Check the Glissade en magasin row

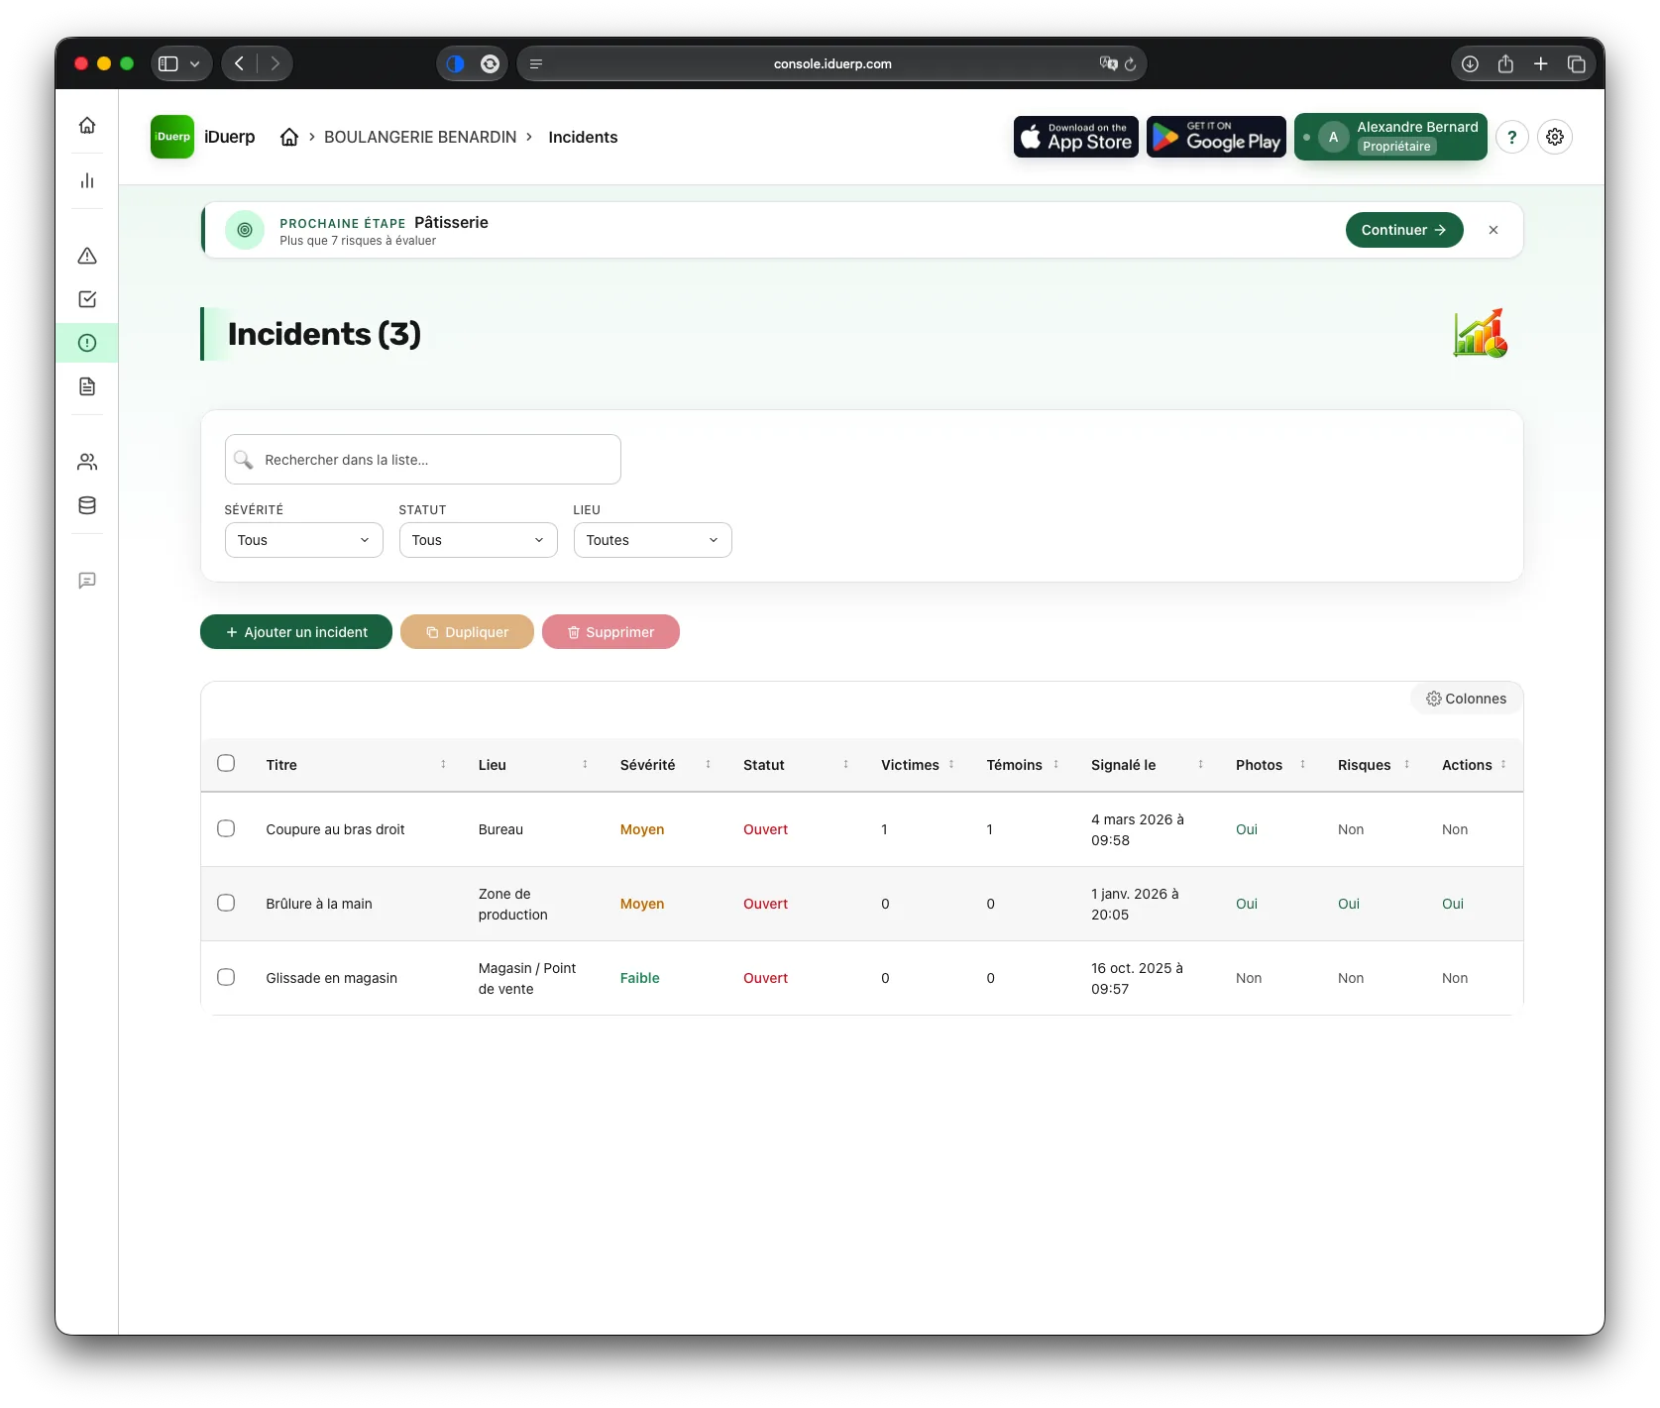[x=226, y=977]
